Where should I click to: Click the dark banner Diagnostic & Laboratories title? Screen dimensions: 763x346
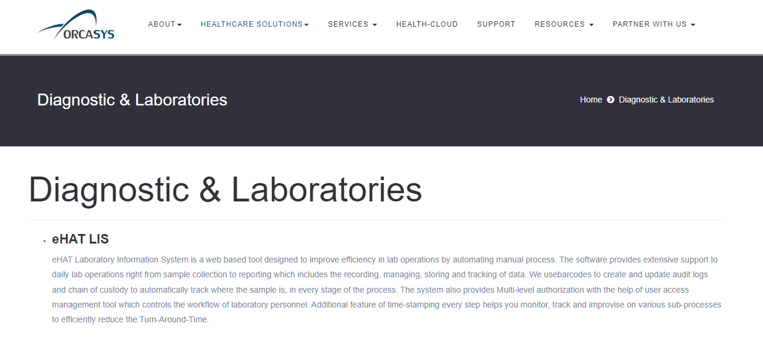pos(132,100)
